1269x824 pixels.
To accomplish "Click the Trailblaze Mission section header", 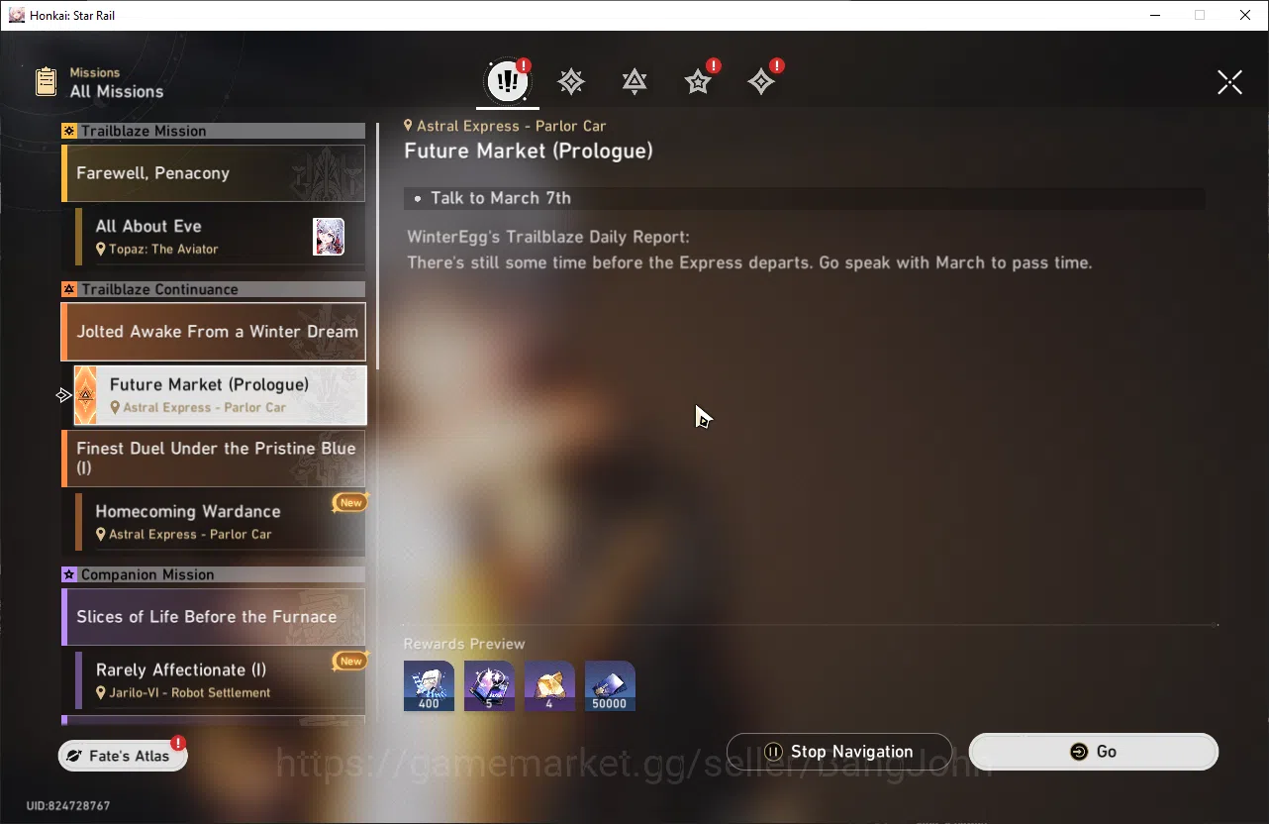I will click(x=213, y=131).
